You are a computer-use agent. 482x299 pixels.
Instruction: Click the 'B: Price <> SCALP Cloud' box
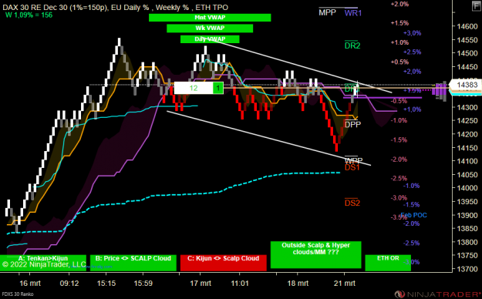pyautogui.click(x=133, y=263)
